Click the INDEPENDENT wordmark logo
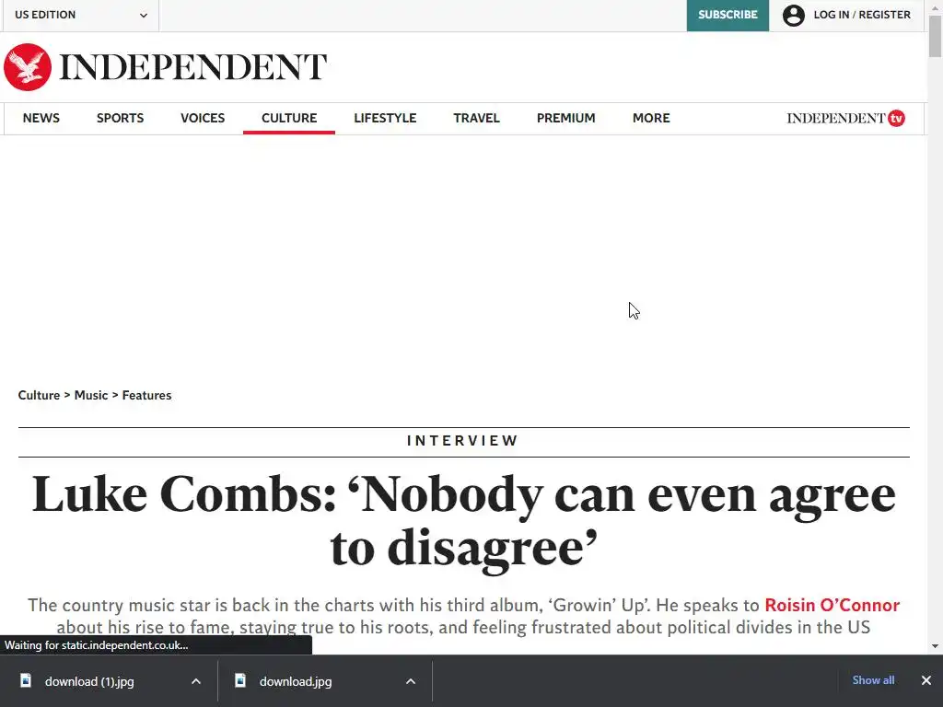The width and height of the screenshot is (943, 707). (x=193, y=66)
